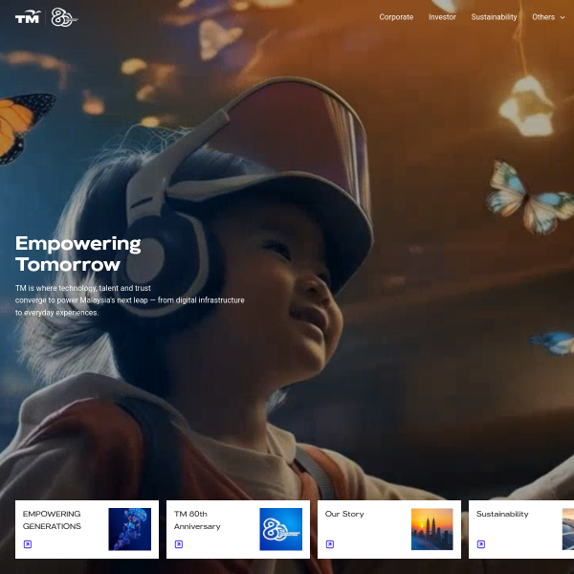Click arrow icon on TM 80th Anniversary card
Screen dimensions: 574x574
pos(179,544)
